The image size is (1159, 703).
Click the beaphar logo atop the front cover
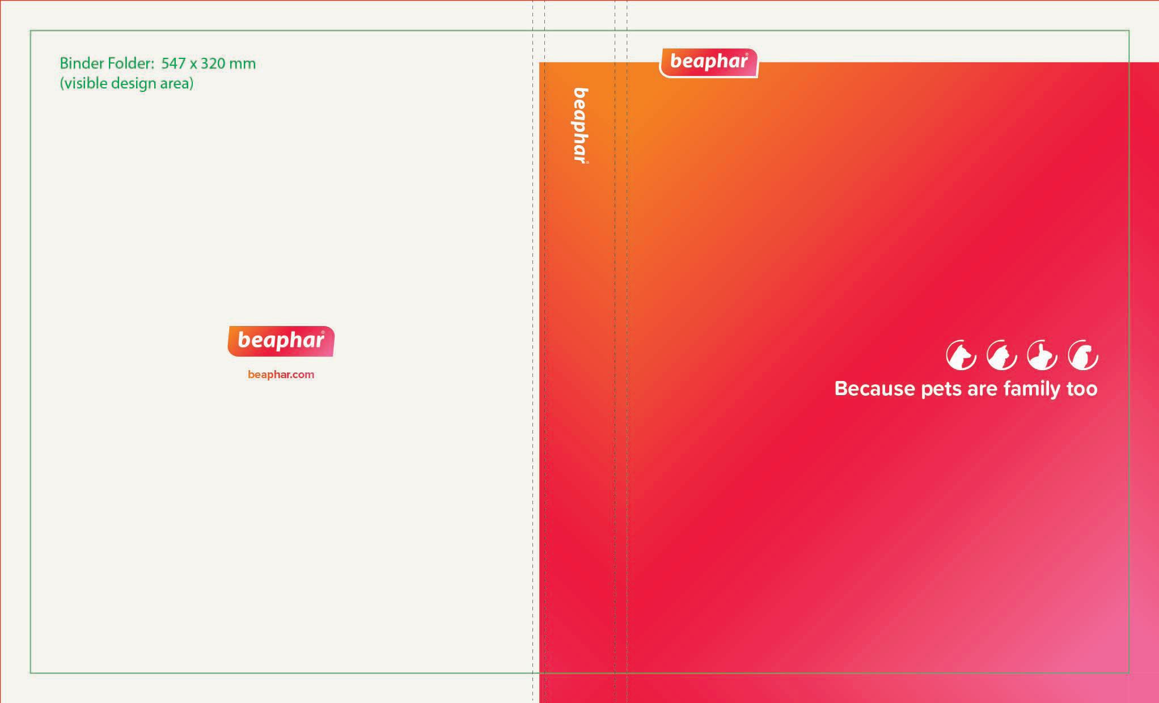tap(709, 62)
